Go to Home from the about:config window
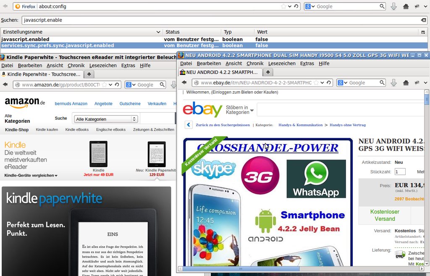The image size is (430, 276). point(406,6)
